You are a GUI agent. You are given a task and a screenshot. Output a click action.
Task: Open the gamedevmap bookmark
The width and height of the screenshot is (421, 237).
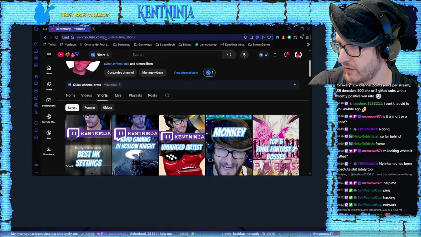coord(206,44)
